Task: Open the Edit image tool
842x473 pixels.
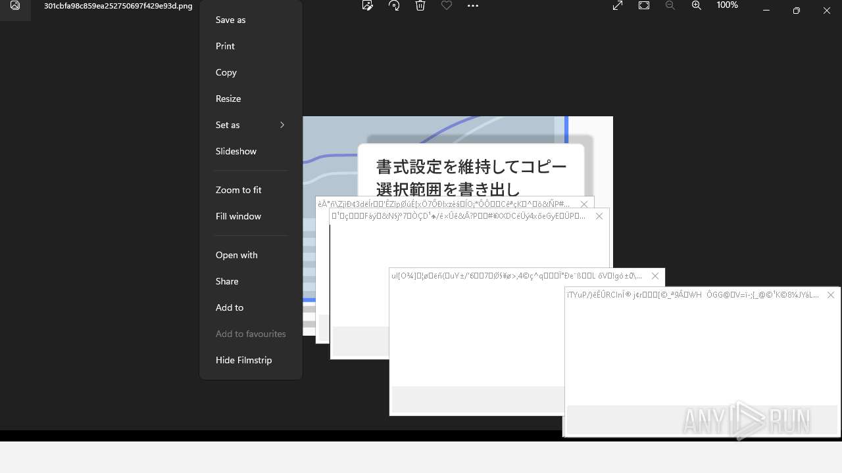Action: 368,5
